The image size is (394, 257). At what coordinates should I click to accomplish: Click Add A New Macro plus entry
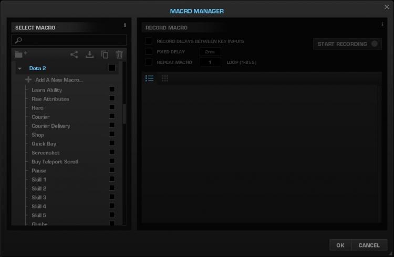[54, 80]
